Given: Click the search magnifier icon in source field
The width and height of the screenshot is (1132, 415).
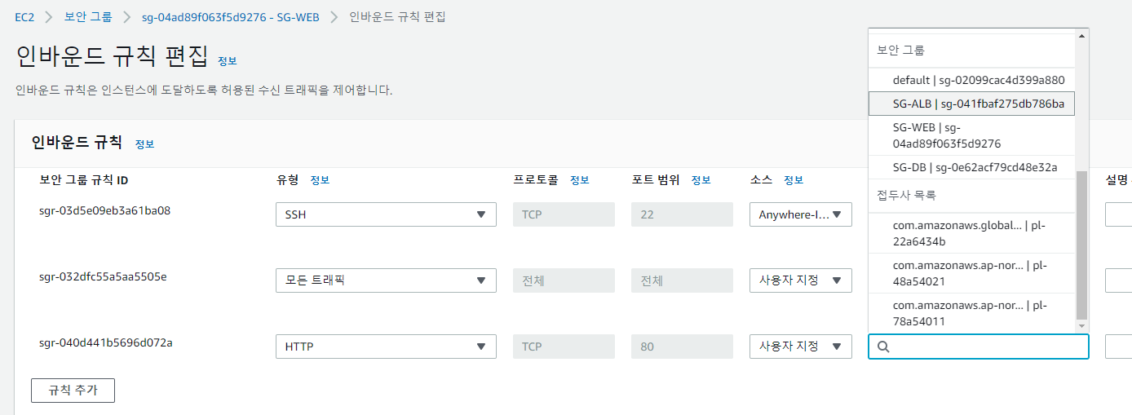Looking at the screenshot, I should 883,347.
